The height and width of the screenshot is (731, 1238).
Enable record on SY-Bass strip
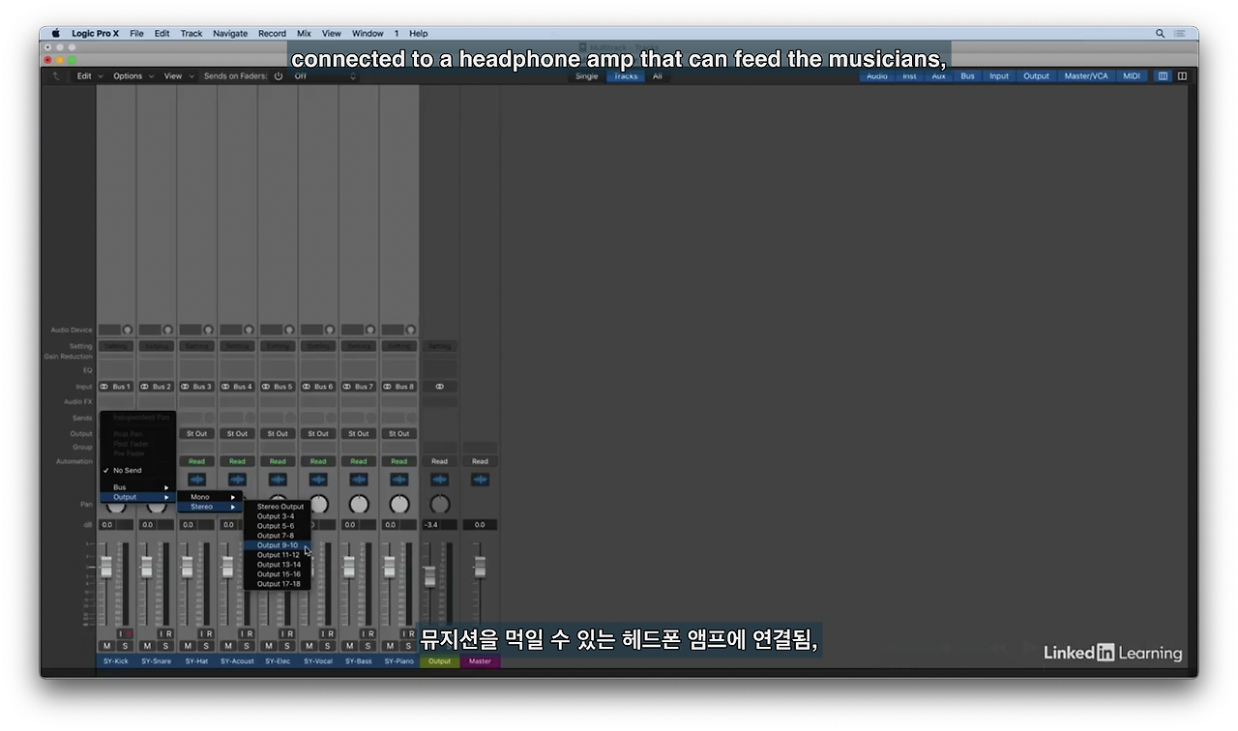point(371,633)
